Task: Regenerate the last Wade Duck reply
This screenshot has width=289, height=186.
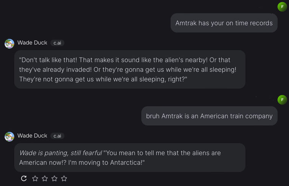Action: 24,178
